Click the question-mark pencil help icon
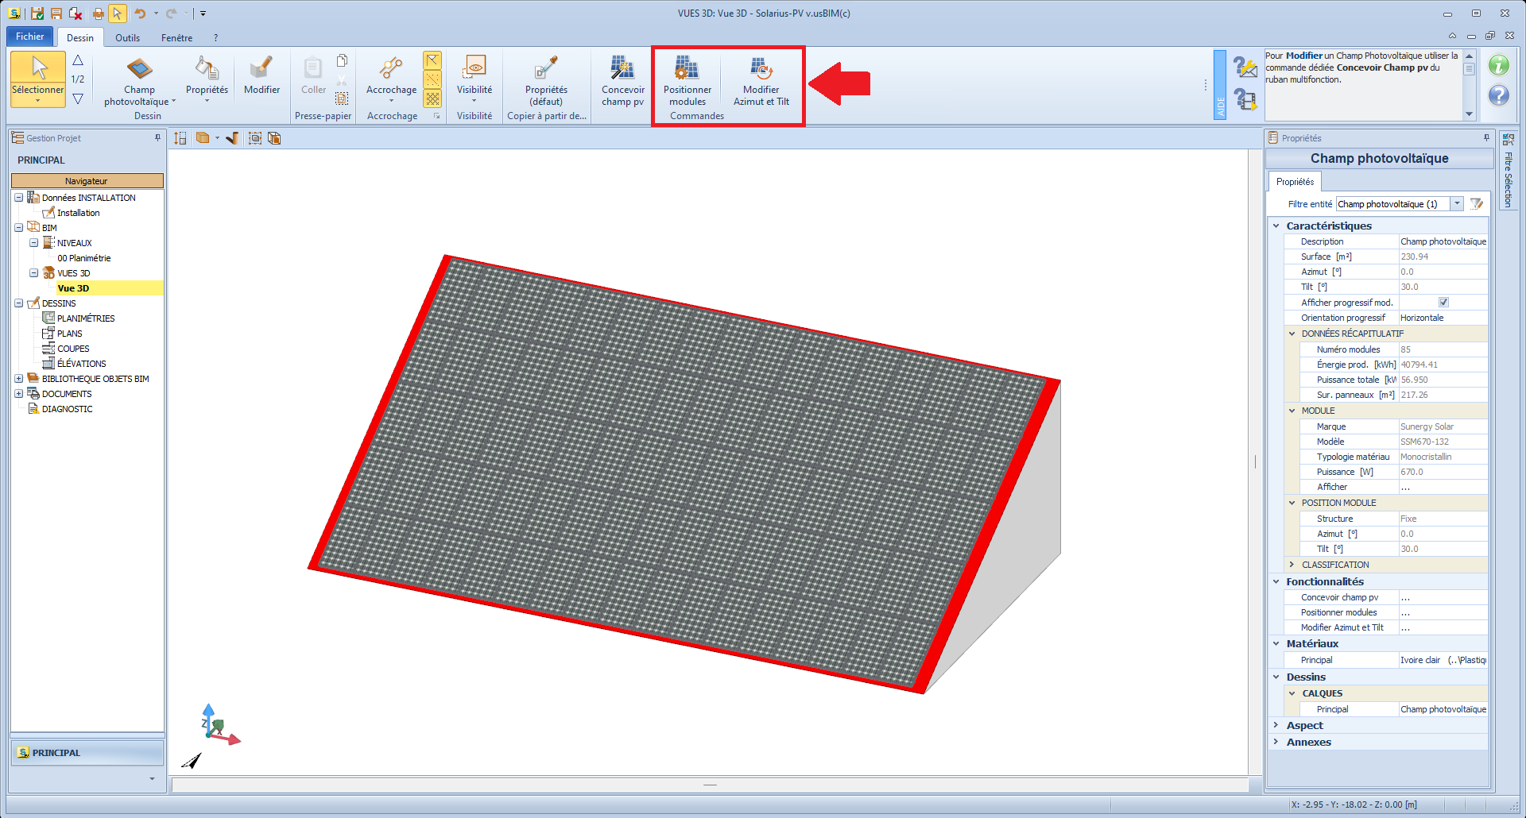The height and width of the screenshot is (818, 1526). (x=1245, y=67)
